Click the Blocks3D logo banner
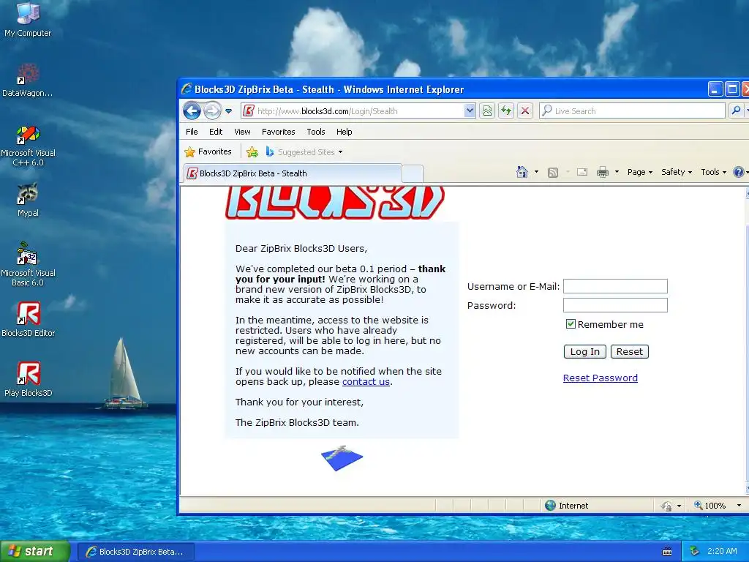This screenshot has width=749, height=562. pyautogui.click(x=335, y=203)
